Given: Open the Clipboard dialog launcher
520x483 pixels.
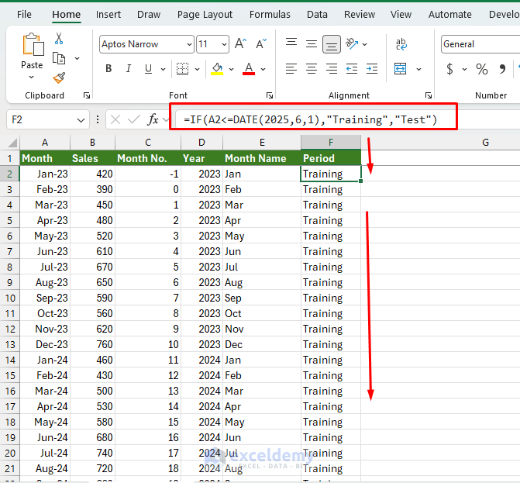Looking at the screenshot, I should click(87, 95).
